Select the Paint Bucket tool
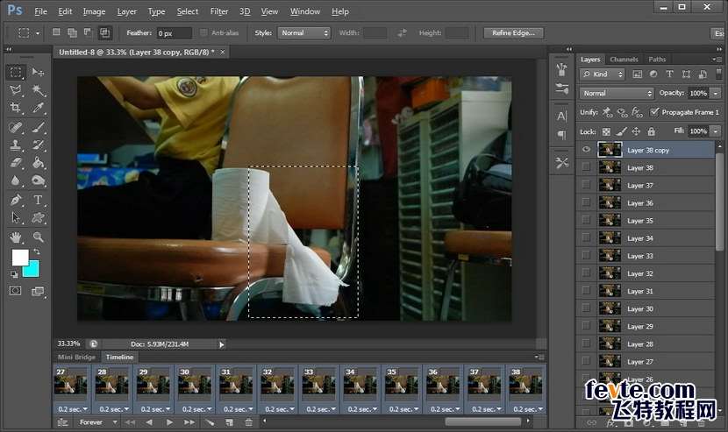 [x=38, y=162]
